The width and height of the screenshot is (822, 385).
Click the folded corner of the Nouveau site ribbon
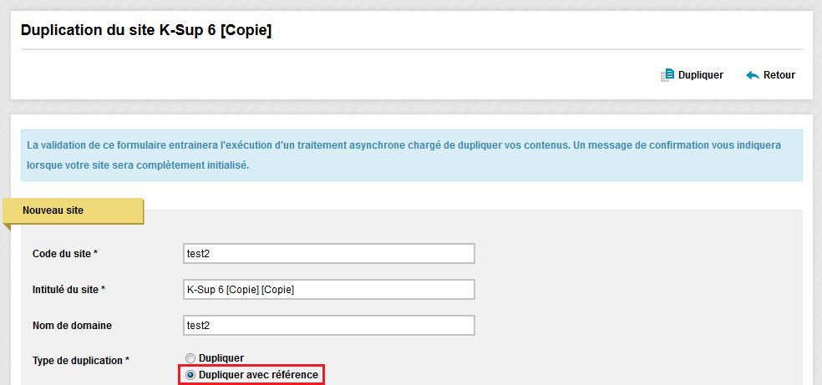7,227
